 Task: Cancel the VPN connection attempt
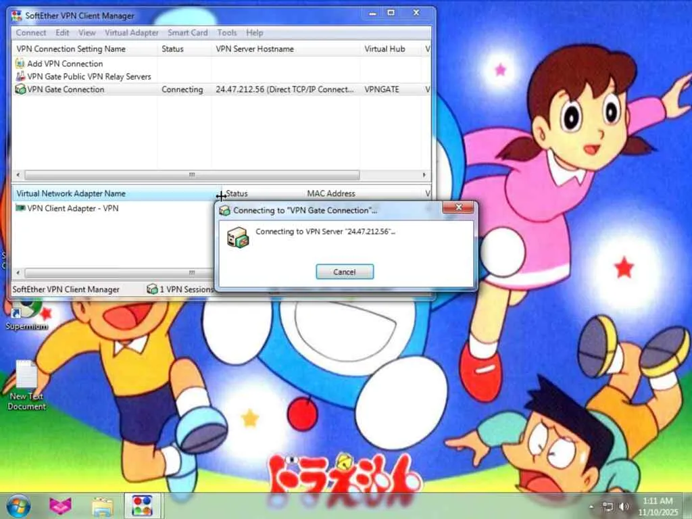[x=345, y=272]
